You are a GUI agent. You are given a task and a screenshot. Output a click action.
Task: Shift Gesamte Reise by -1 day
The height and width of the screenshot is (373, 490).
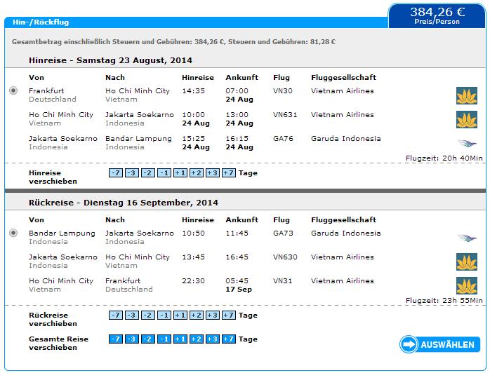(164, 339)
